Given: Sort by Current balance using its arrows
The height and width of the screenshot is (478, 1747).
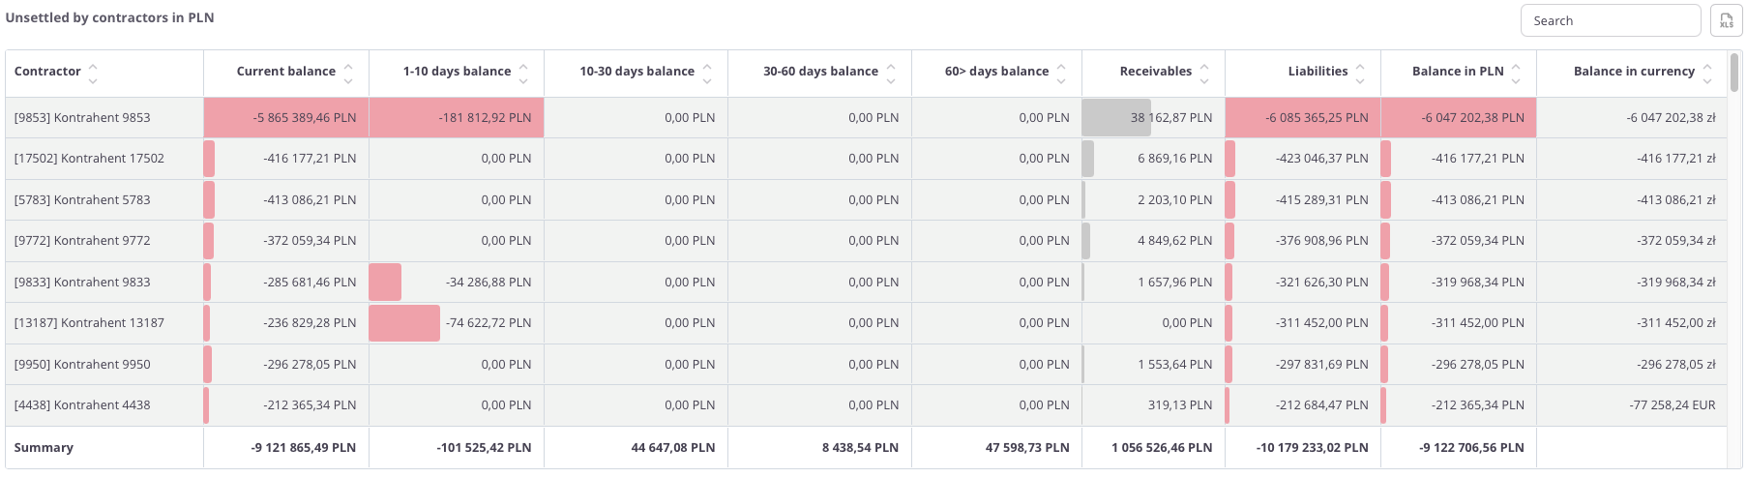Looking at the screenshot, I should [x=348, y=73].
